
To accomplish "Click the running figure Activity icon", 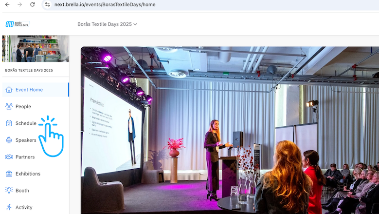I will pyautogui.click(x=9, y=207).
